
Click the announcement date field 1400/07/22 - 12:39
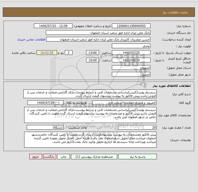coord(53,26)
